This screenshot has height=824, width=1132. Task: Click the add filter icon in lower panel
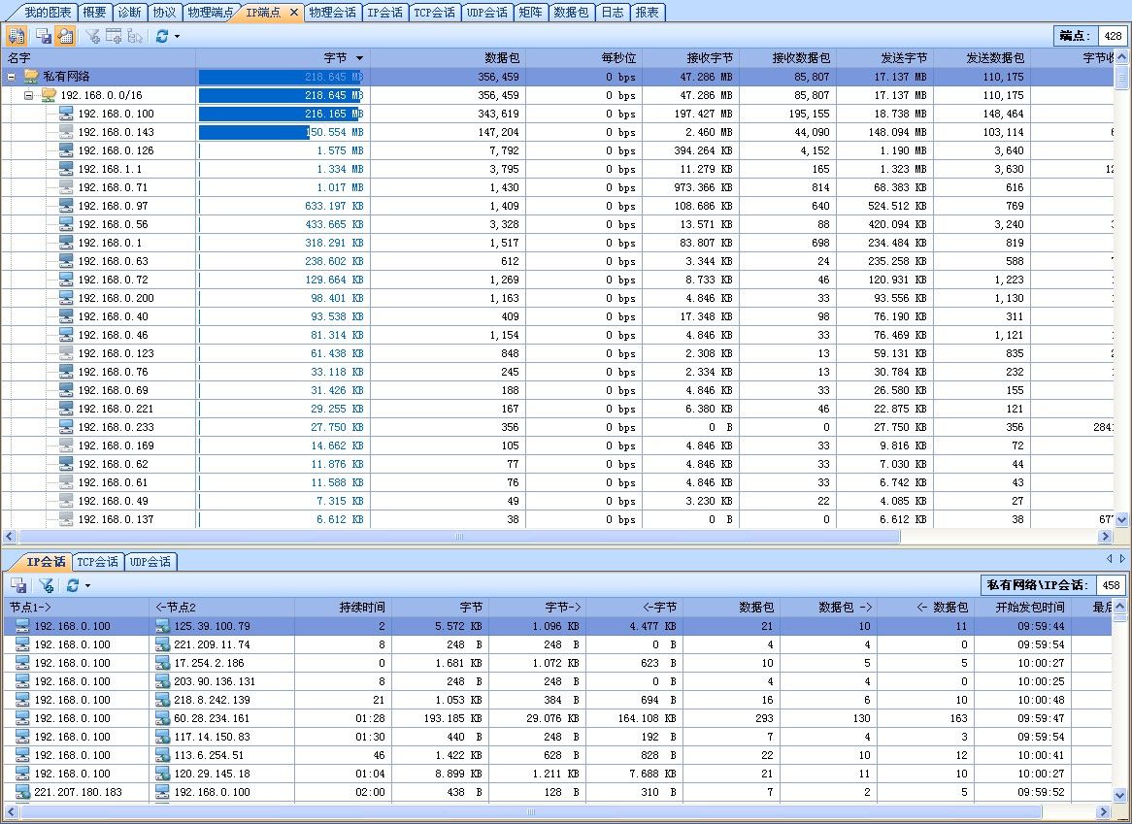(x=46, y=585)
